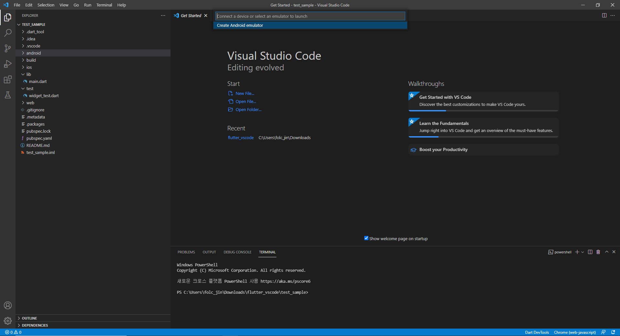This screenshot has width=620, height=336.
Task: Open the Run and Debug view icon
Action: click(8, 64)
